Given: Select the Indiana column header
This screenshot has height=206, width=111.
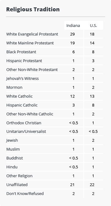Looking at the screenshot, I should [x=73, y=25].
